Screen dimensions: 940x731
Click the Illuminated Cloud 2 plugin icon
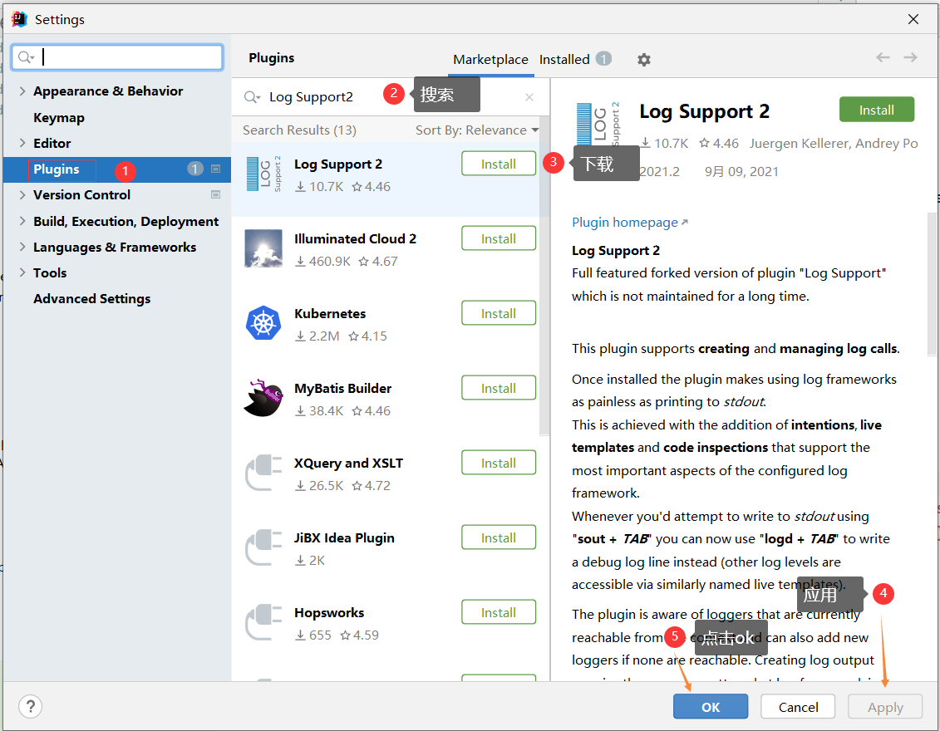pos(263,248)
